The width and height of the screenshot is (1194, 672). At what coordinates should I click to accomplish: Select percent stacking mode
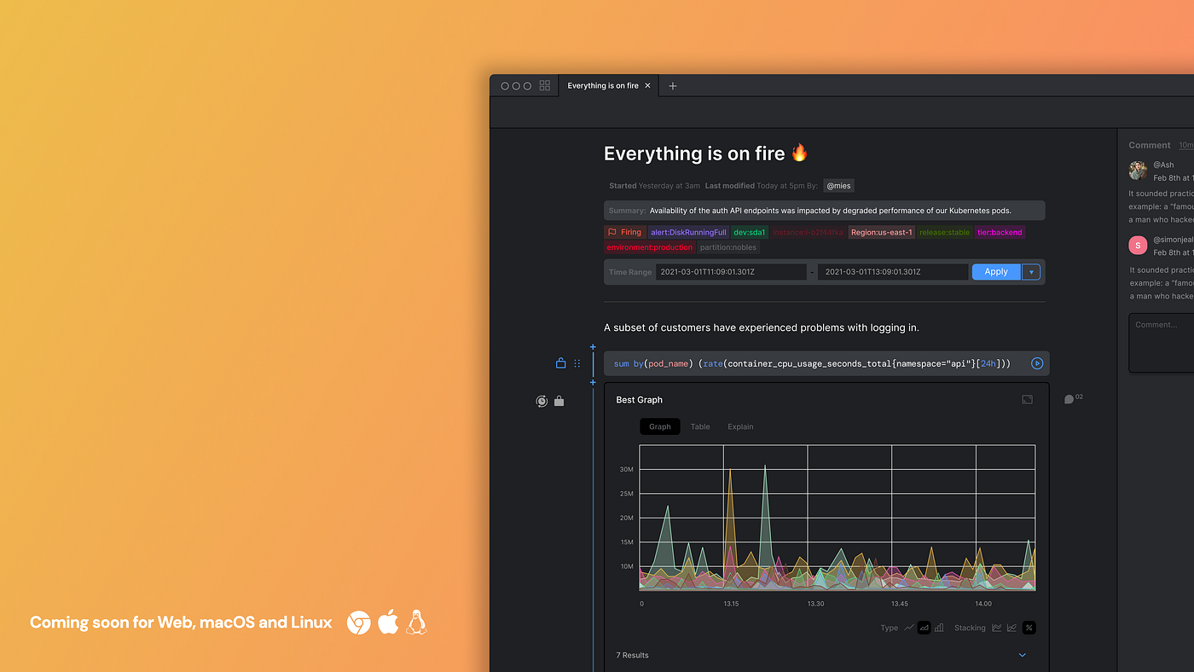click(1029, 628)
